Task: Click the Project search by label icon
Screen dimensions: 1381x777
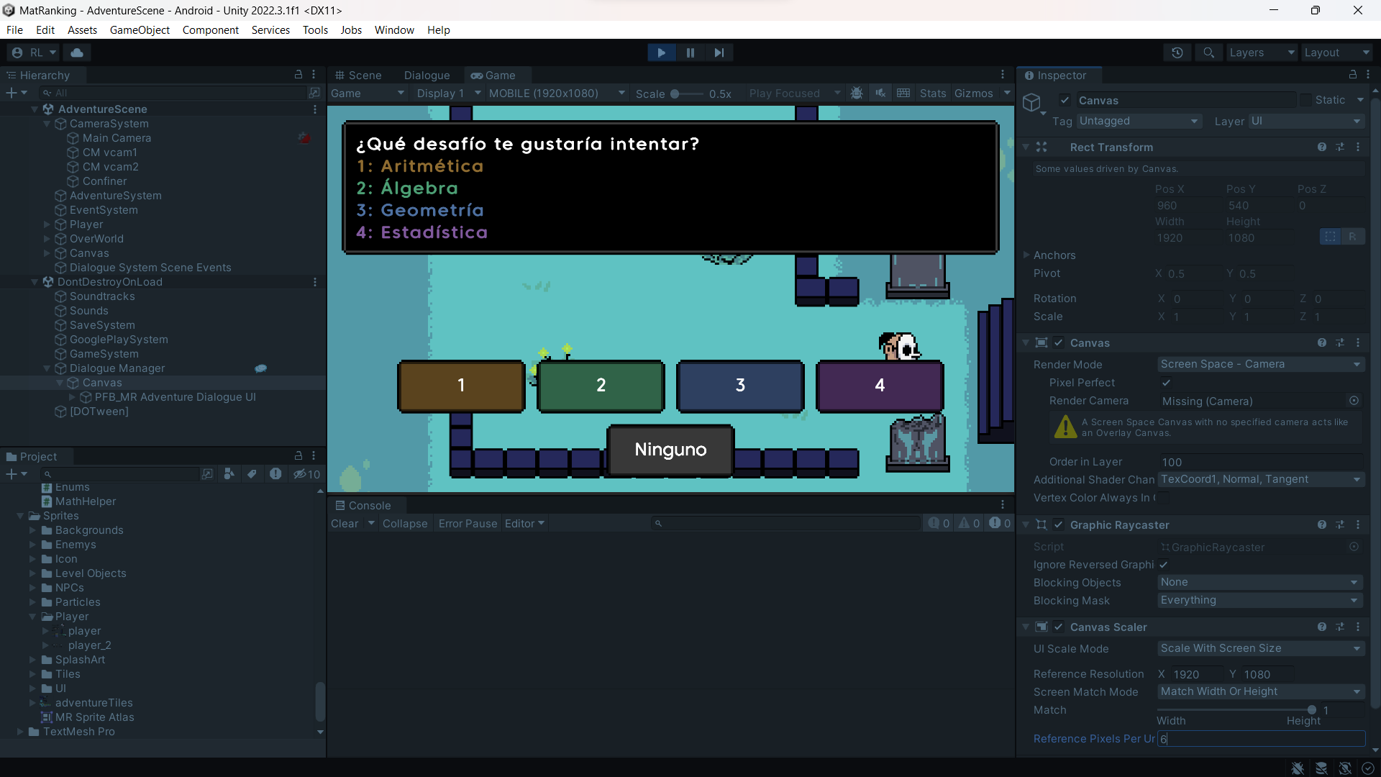Action: [x=252, y=474]
